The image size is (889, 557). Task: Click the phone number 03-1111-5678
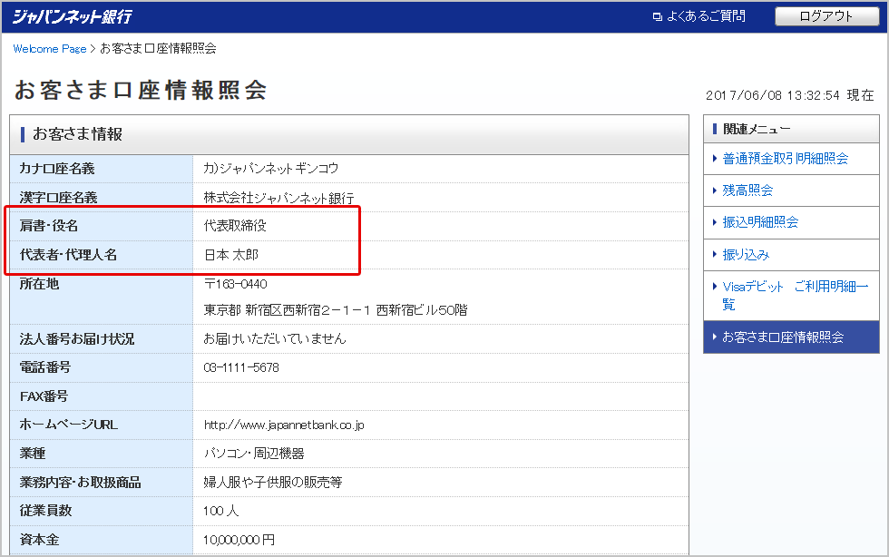click(241, 367)
